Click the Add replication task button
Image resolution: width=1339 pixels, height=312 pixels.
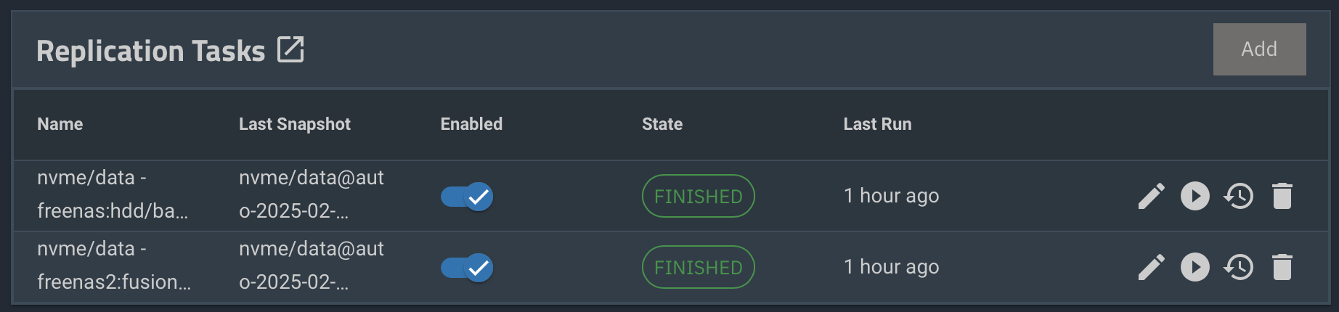(1259, 49)
